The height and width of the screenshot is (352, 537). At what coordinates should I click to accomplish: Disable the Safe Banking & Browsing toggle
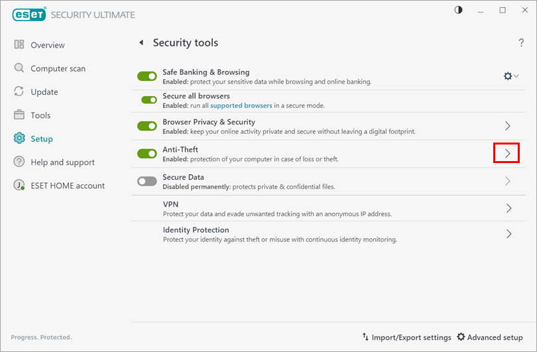(x=147, y=76)
